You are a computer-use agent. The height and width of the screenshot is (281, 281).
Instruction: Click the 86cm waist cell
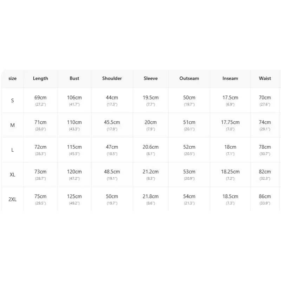click(x=265, y=199)
